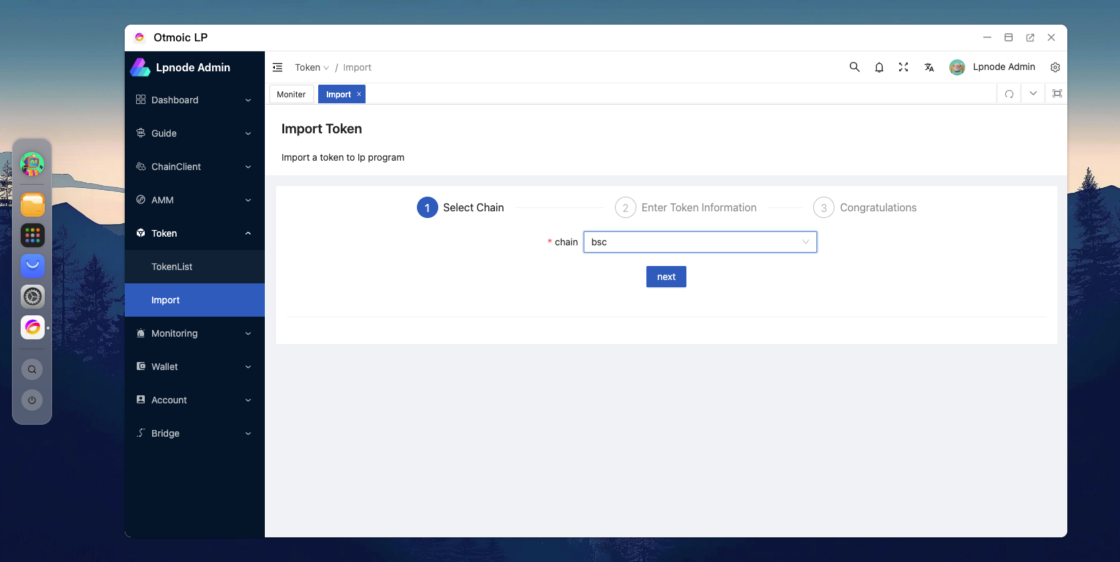
Task: Open the tab actions dropdown chevron
Action: coord(1033,94)
